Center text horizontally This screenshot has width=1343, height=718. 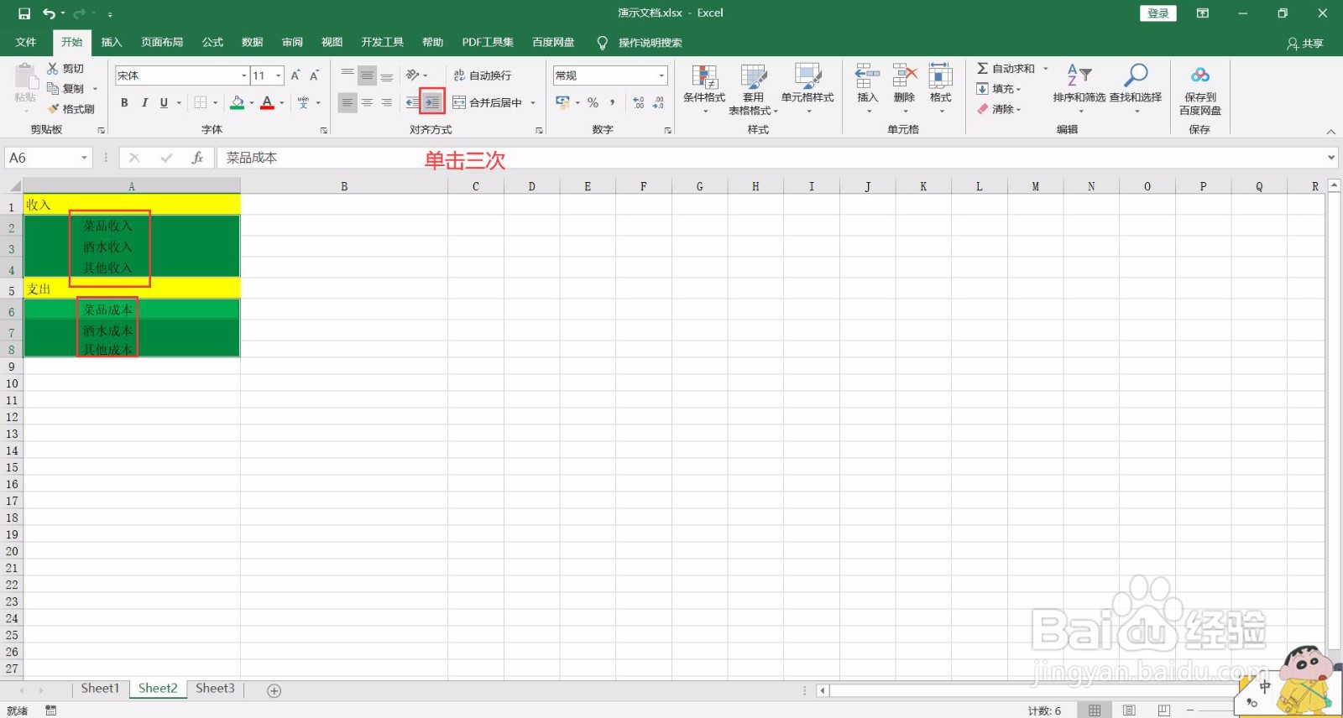pos(367,102)
